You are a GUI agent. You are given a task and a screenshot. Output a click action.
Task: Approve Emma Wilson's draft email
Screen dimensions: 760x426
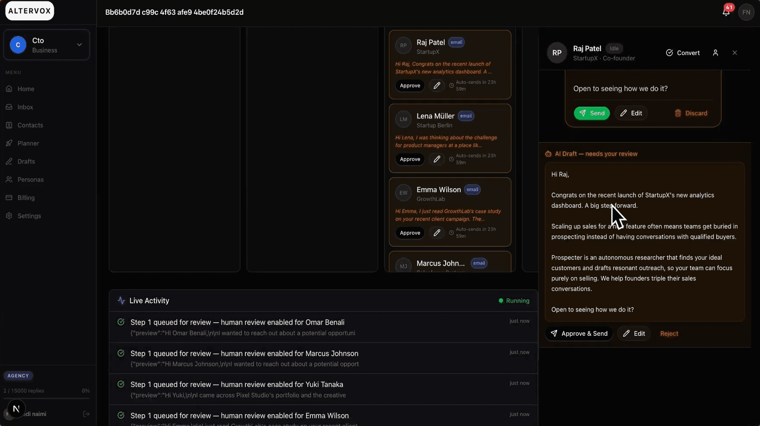[410, 233]
